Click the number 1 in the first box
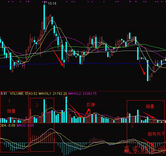This screenshot has width=166, height=156. (9, 101)
